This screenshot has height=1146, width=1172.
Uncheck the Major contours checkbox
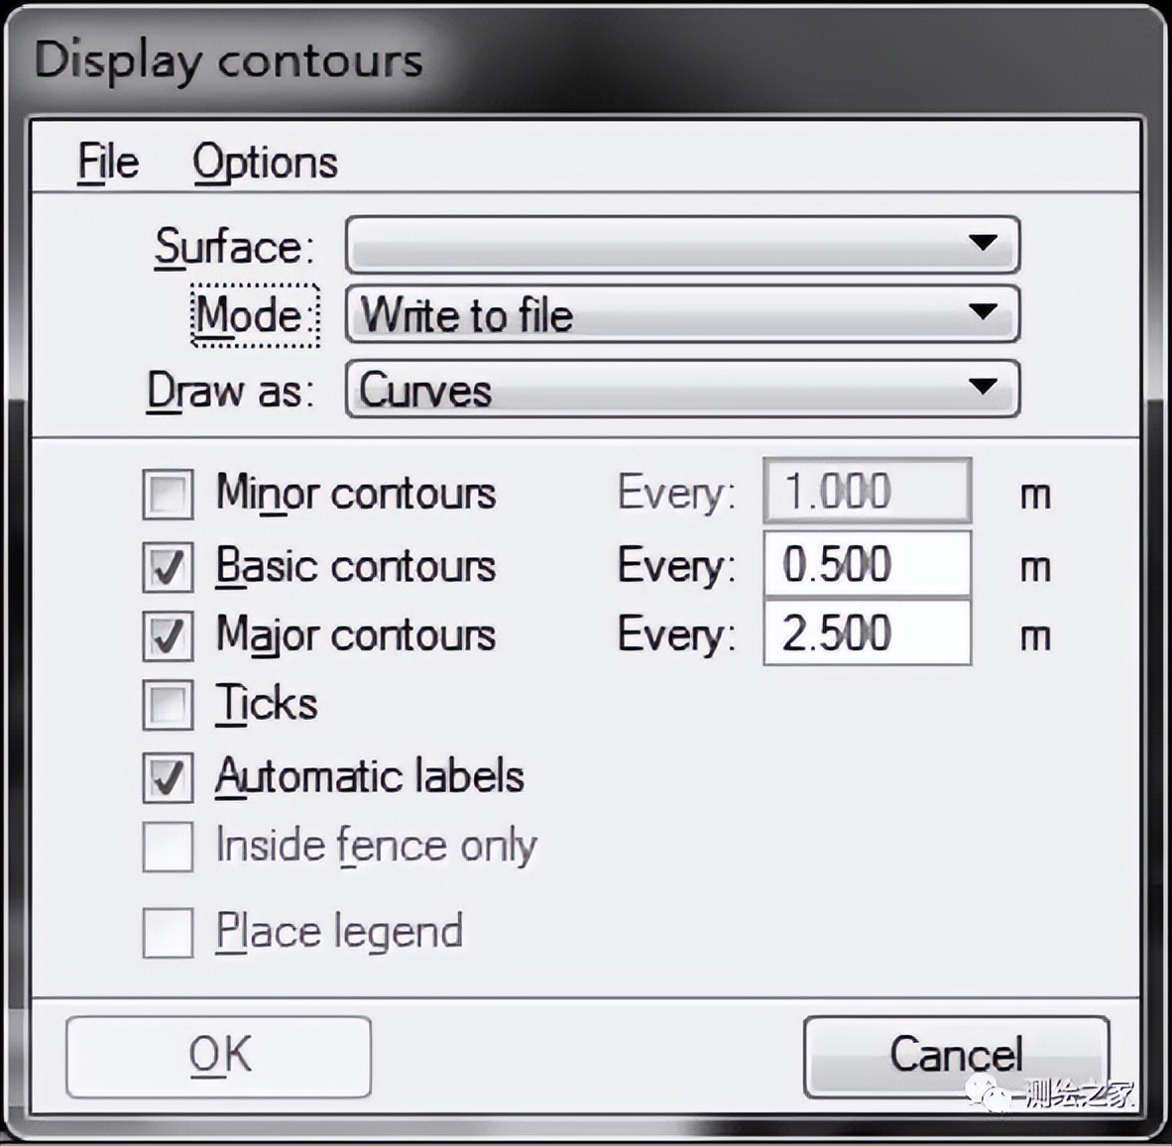(x=168, y=635)
